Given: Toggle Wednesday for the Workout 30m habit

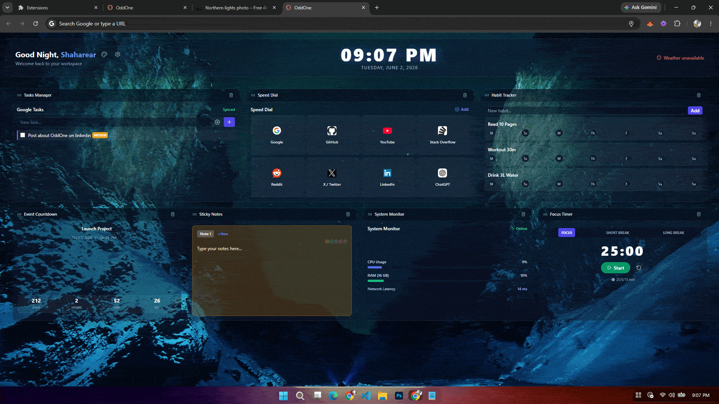Looking at the screenshot, I should [x=559, y=159].
